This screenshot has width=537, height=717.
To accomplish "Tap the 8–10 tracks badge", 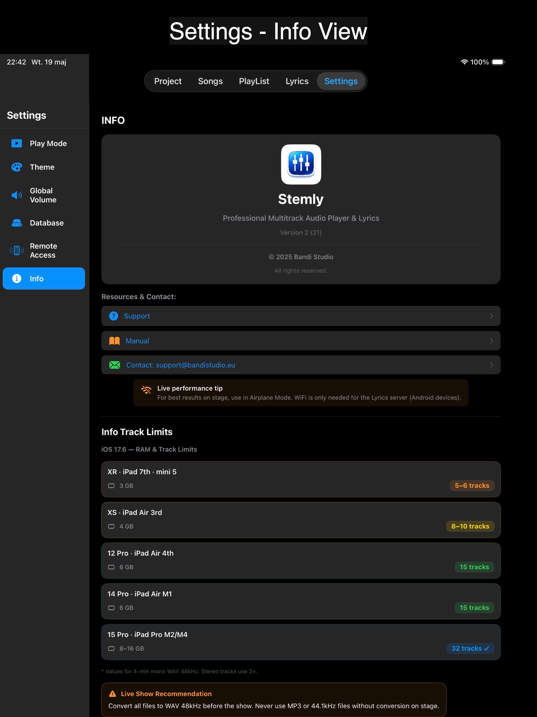I will (470, 526).
